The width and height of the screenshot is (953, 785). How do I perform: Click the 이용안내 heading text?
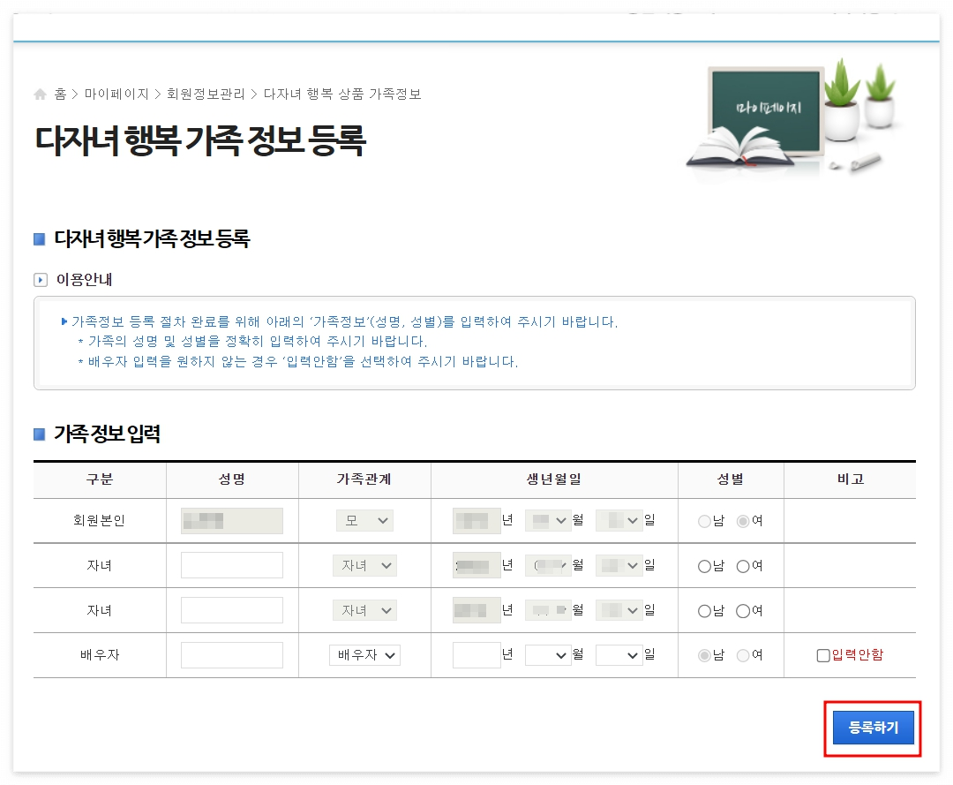[84, 280]
